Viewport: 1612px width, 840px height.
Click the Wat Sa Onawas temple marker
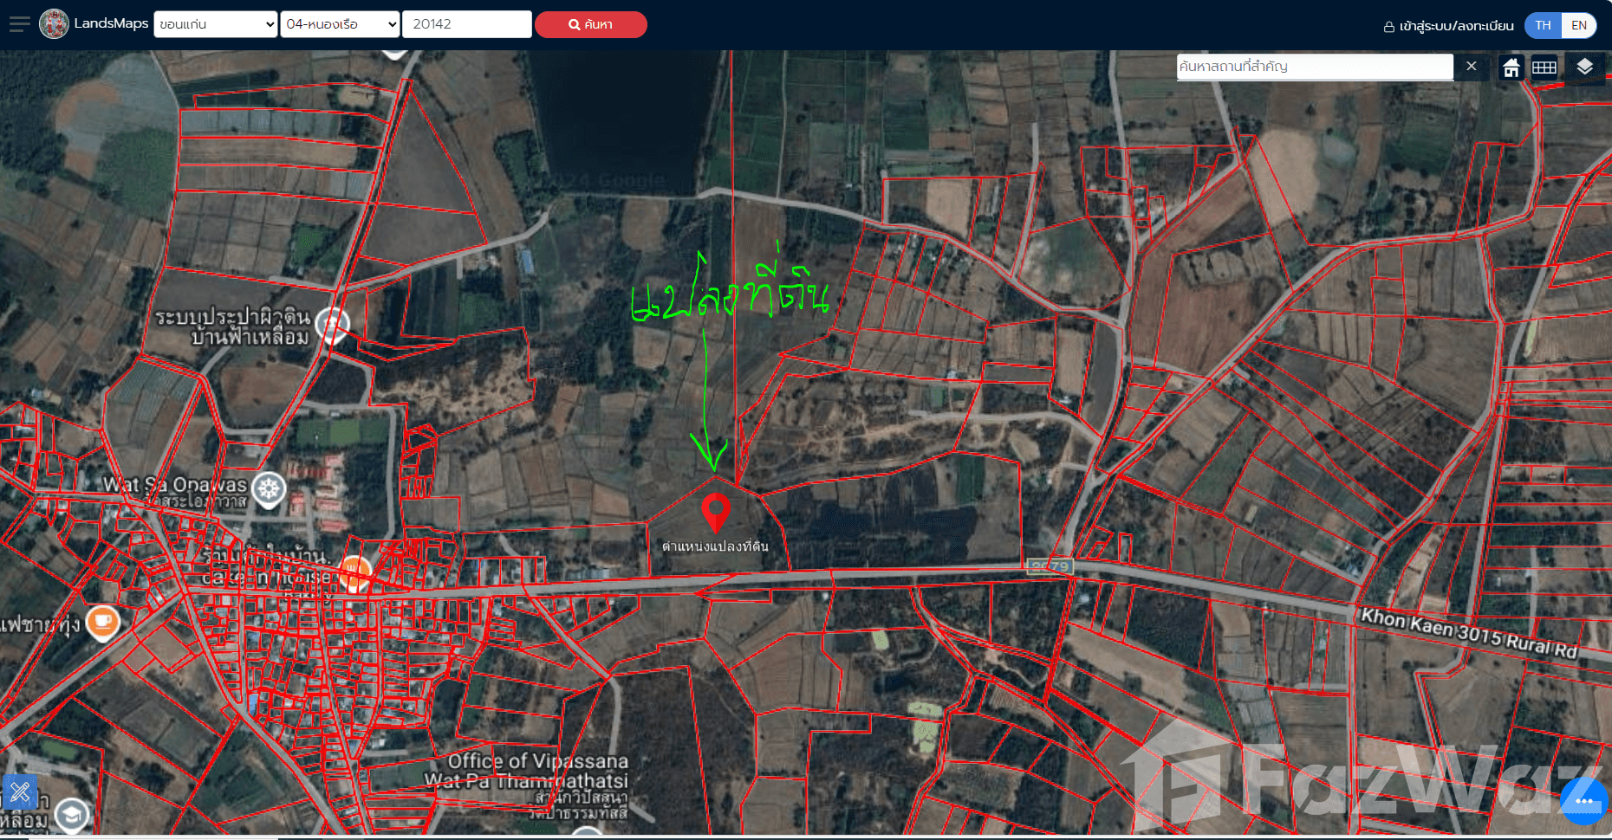[x=270, y=489]
